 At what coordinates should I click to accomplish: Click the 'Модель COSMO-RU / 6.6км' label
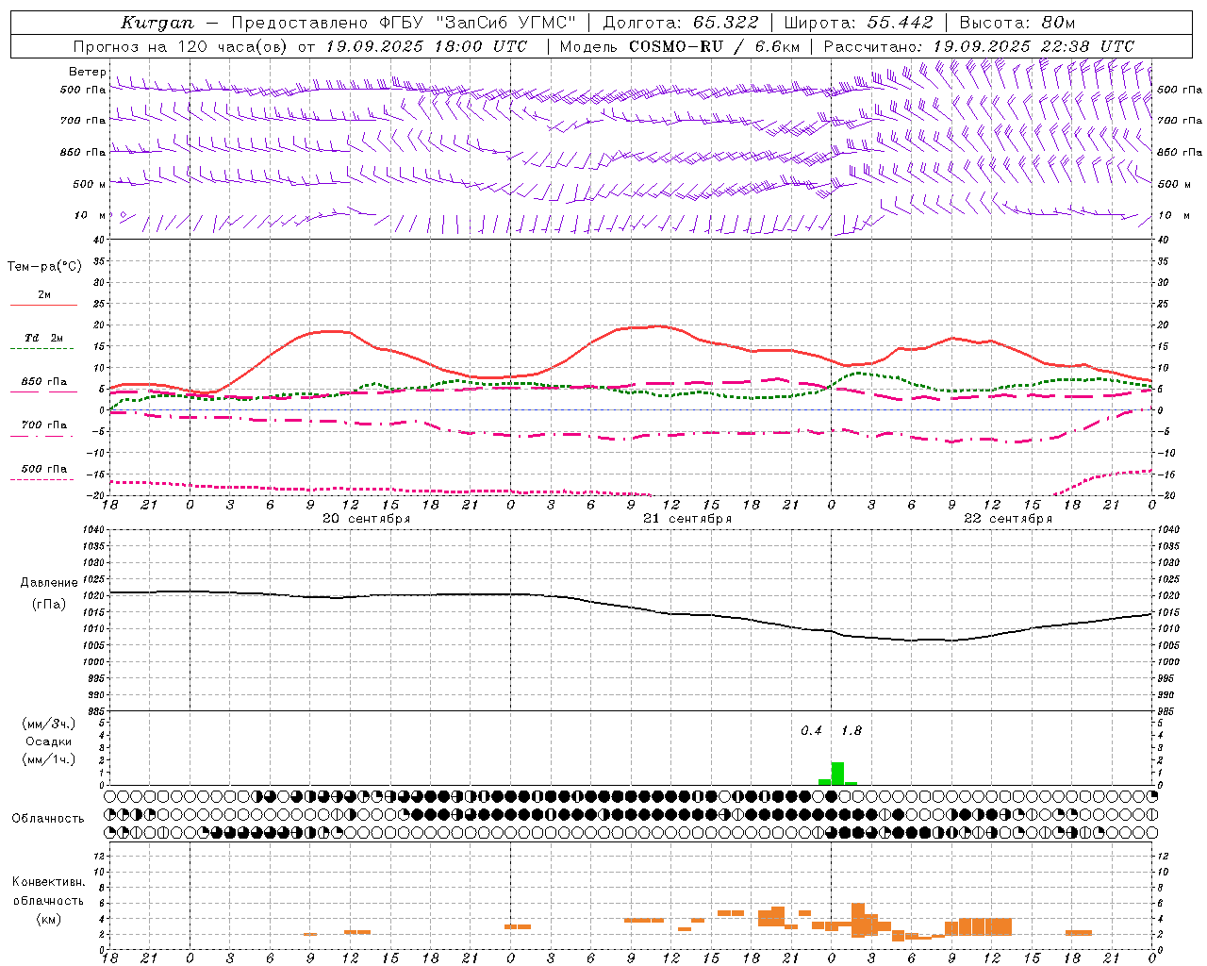[x=680, y=46]
